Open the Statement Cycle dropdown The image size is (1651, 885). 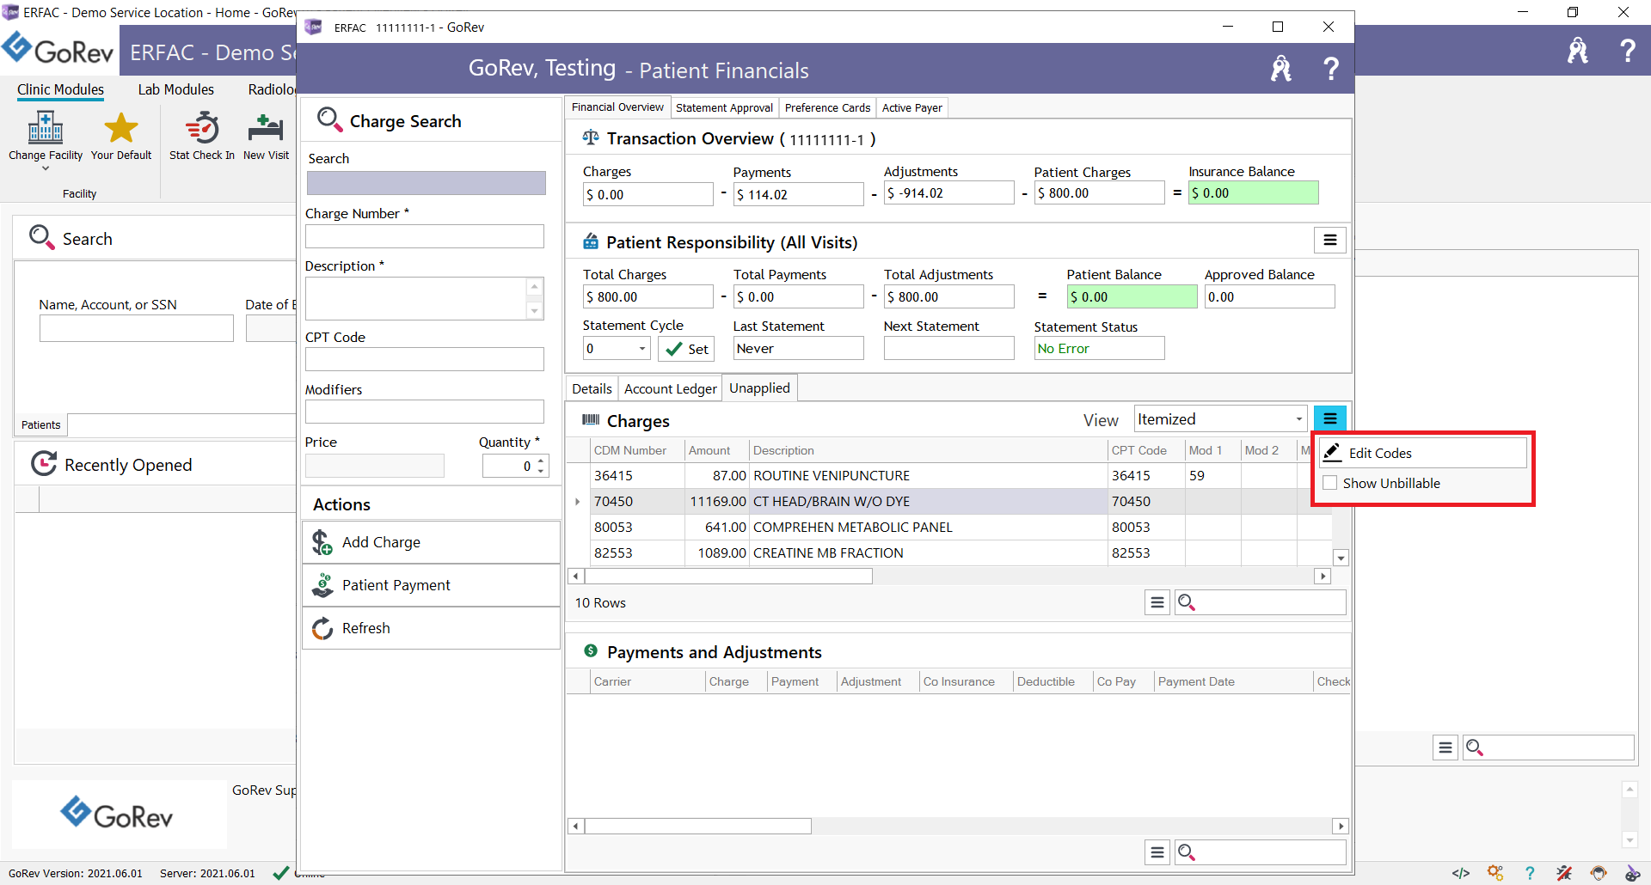point(642,348)
